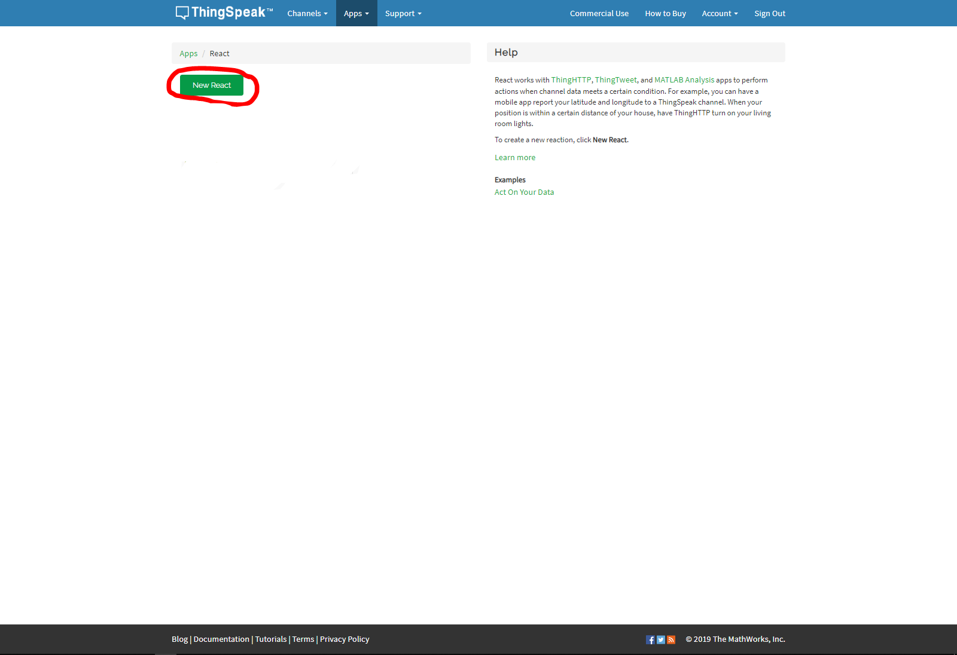Viewport: 957px width, 655px height.
Task: Open the Support dropdown menu
Action: pos(403,13)
